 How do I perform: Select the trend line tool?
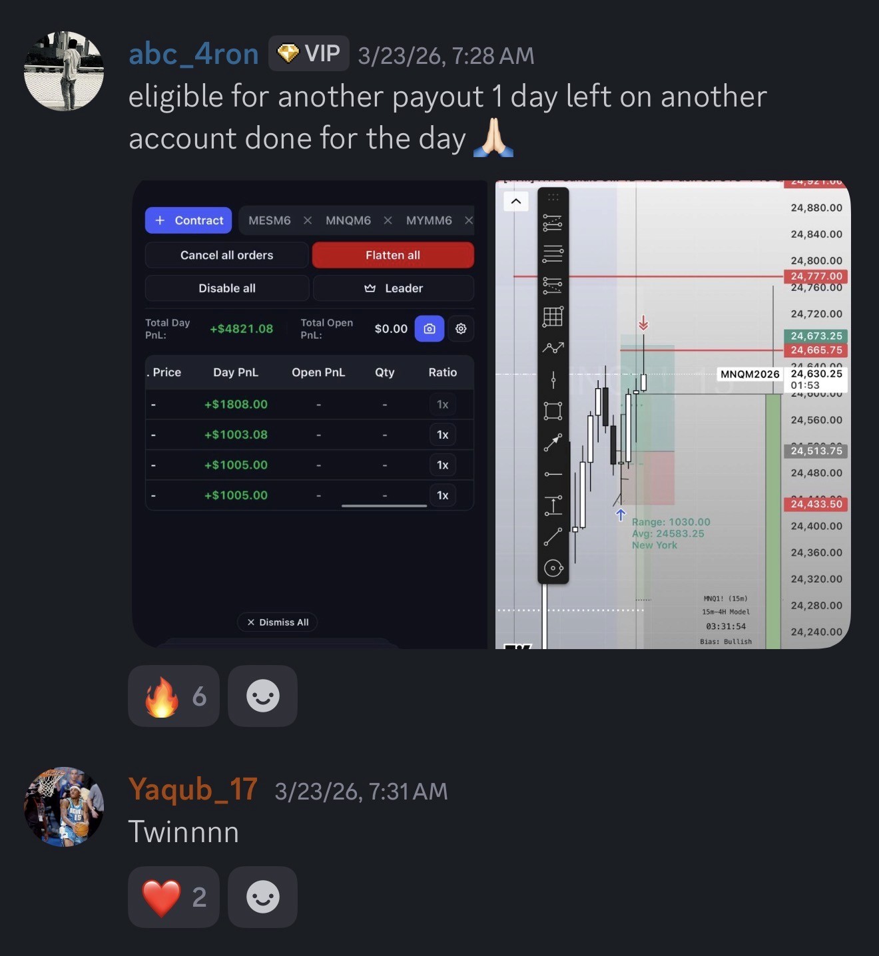553,537
